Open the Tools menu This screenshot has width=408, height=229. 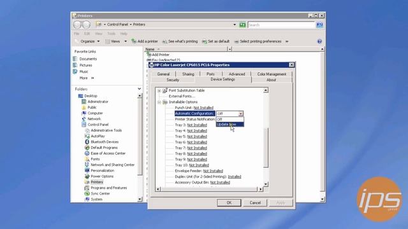click(111, 34)
